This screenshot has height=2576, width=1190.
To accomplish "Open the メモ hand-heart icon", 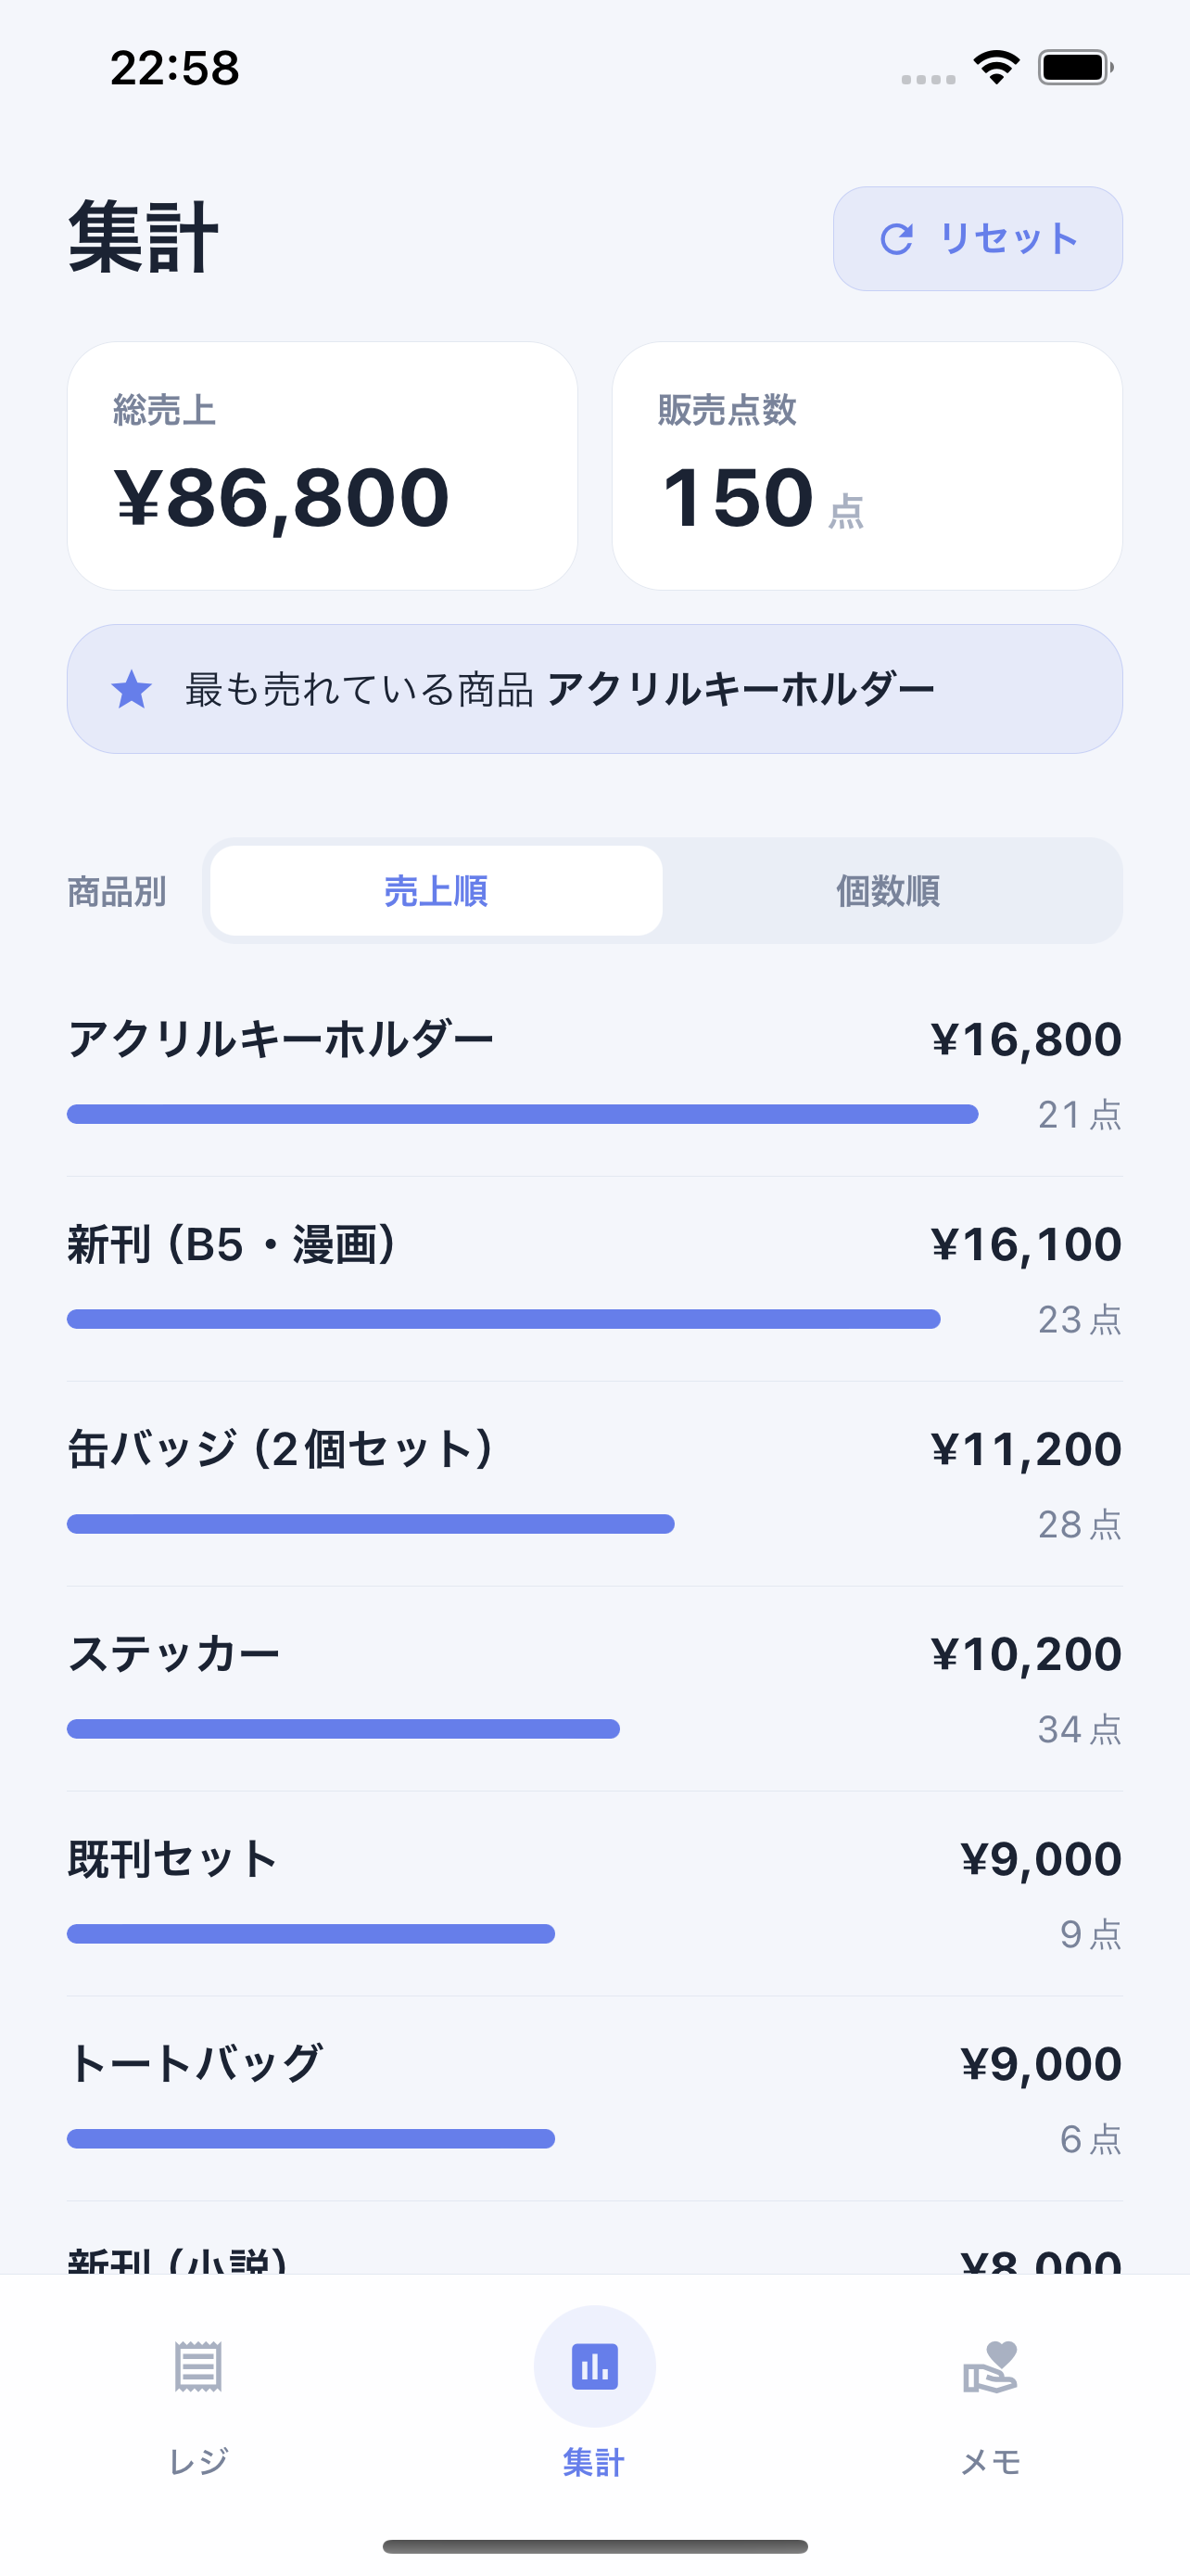I will 990,2366.
